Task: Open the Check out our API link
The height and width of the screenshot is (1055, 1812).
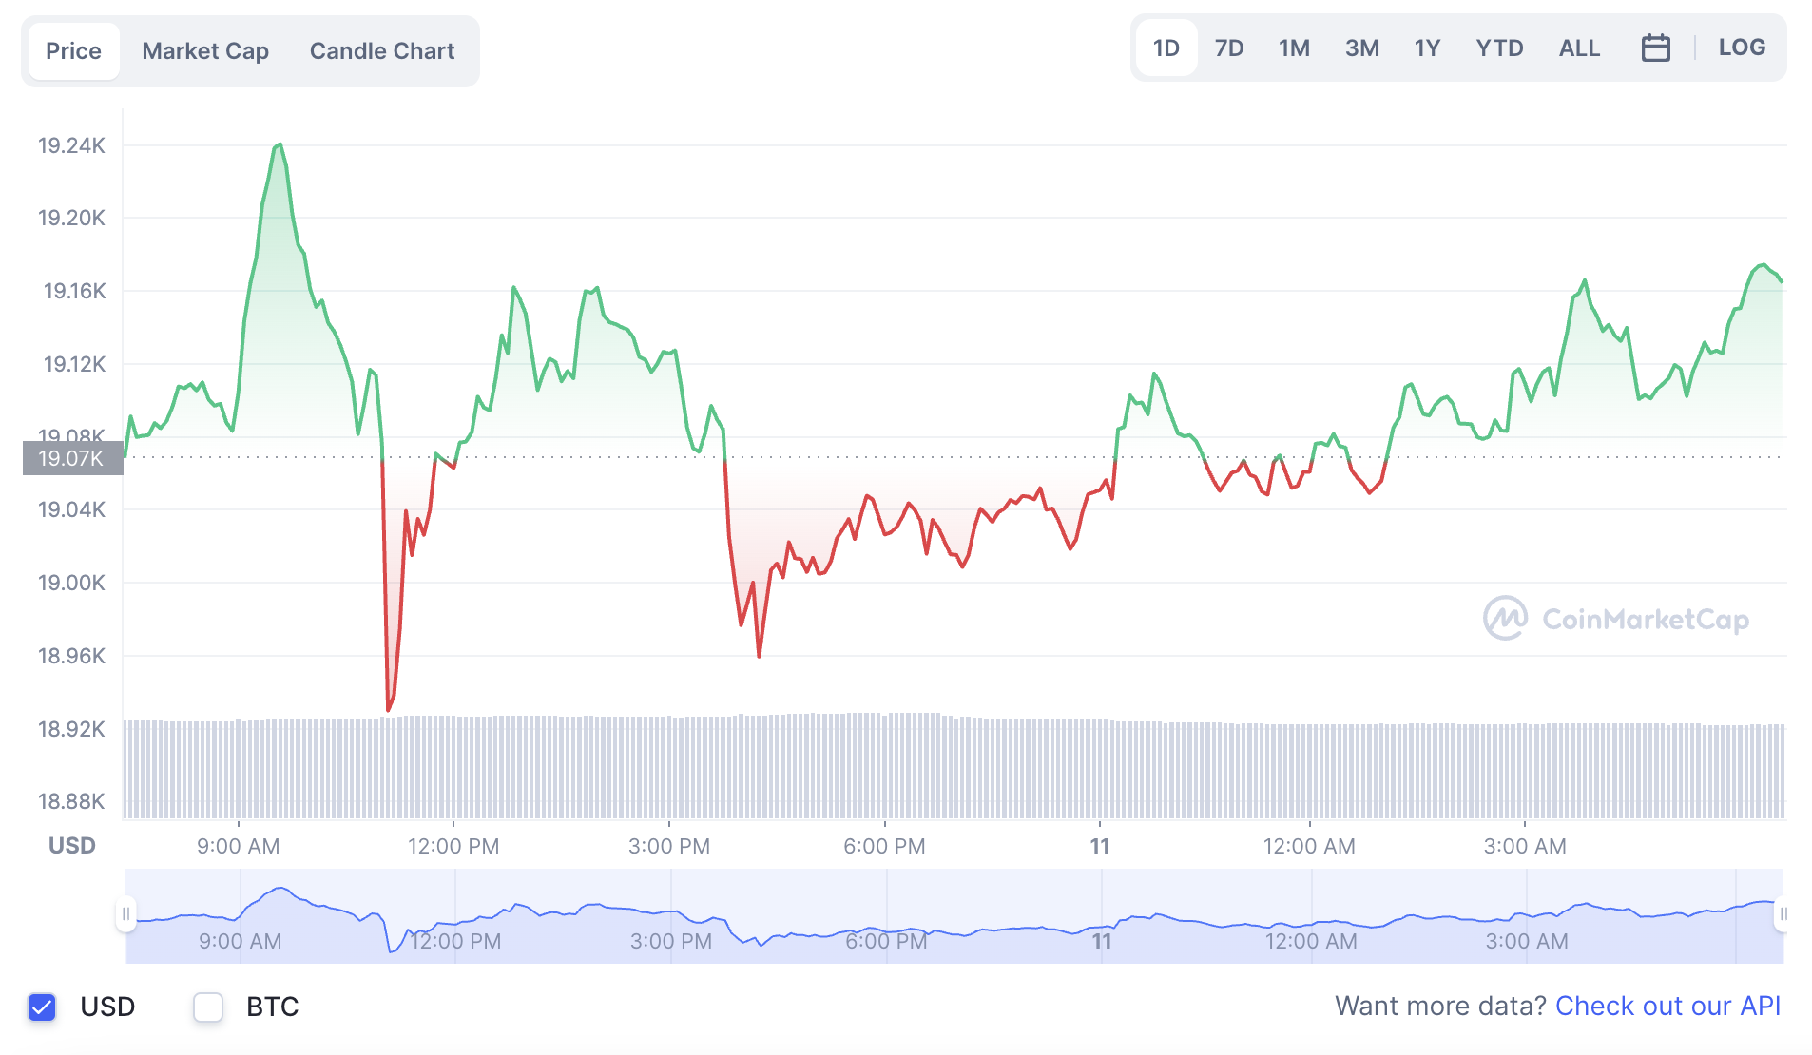Action: 1667,1006
